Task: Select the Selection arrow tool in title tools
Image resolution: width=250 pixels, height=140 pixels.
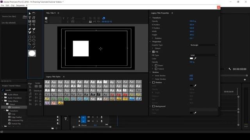Action: 30,14
